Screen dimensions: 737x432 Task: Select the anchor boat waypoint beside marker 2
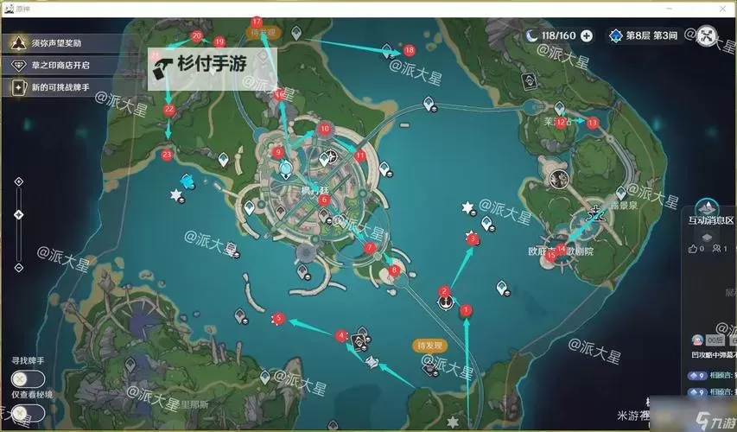click(445, 302)
